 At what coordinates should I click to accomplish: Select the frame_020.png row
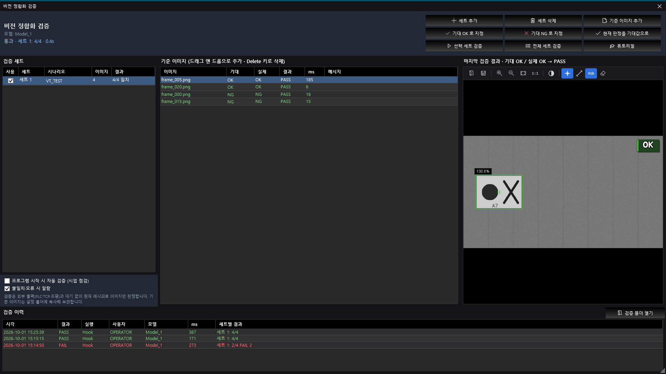[309, 87]
